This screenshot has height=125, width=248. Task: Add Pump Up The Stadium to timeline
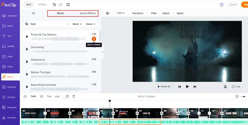(94, 39)
